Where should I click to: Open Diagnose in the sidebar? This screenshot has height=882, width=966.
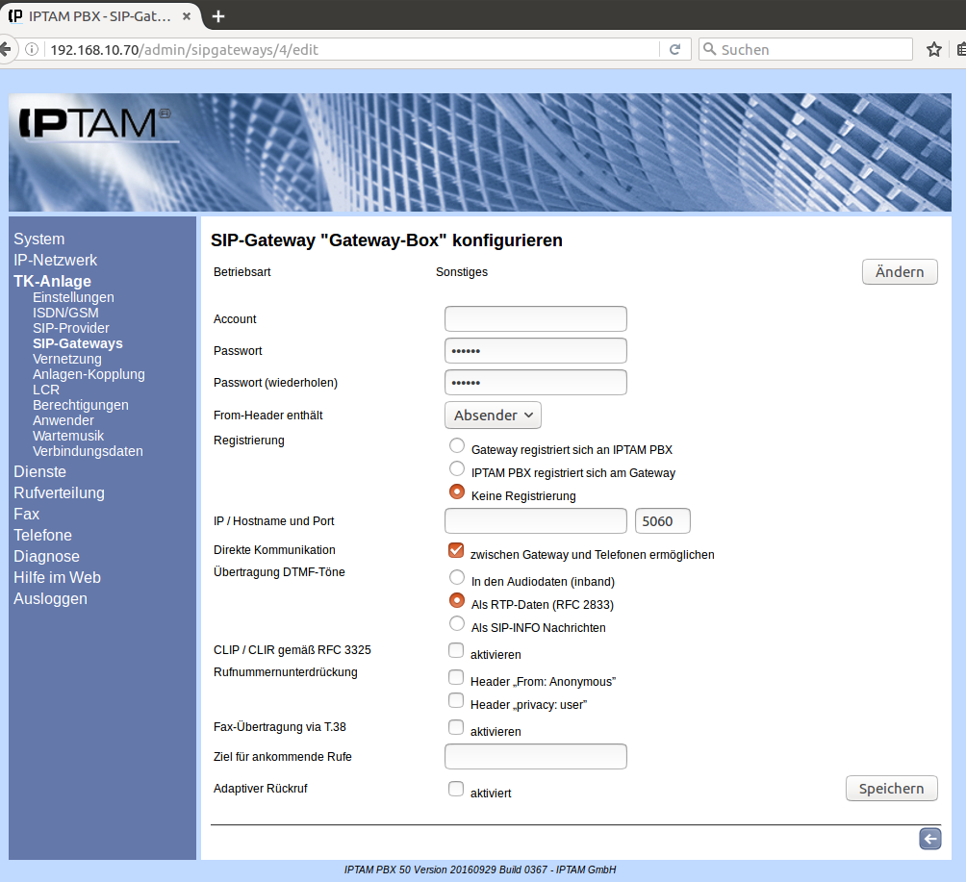[x=46, y=556]
